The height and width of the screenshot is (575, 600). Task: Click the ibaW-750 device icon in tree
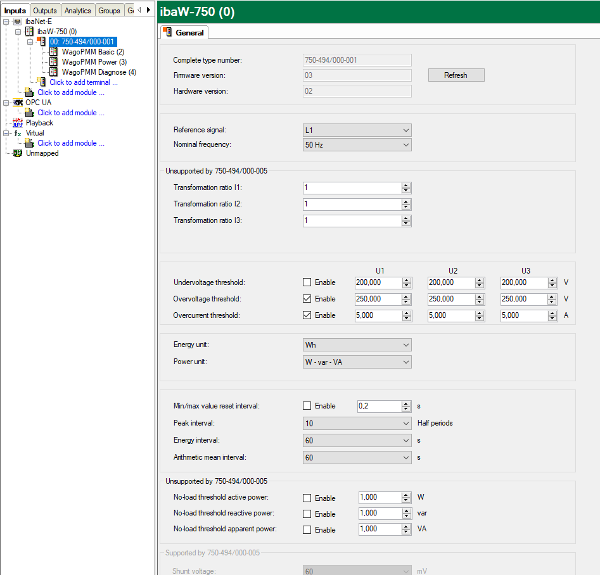29,32
